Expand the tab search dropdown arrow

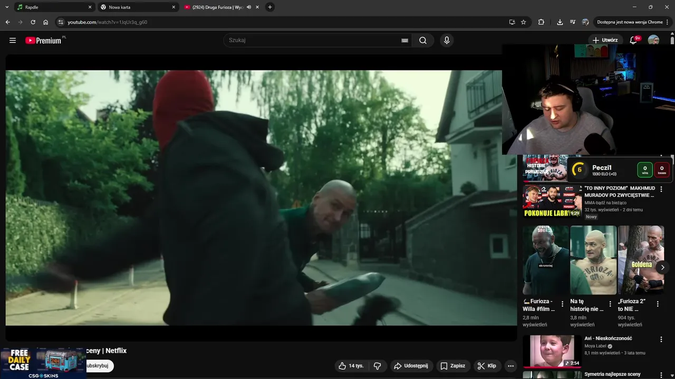click(x=6, y=7)
